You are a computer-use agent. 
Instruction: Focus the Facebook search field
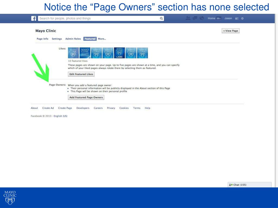tap(101, 18)
